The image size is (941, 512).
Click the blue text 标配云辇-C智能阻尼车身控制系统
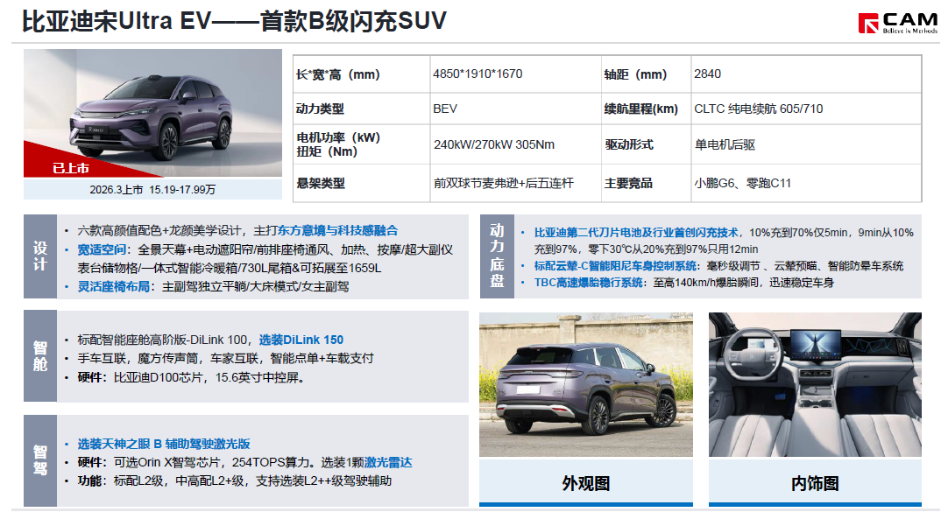[615, 265]
